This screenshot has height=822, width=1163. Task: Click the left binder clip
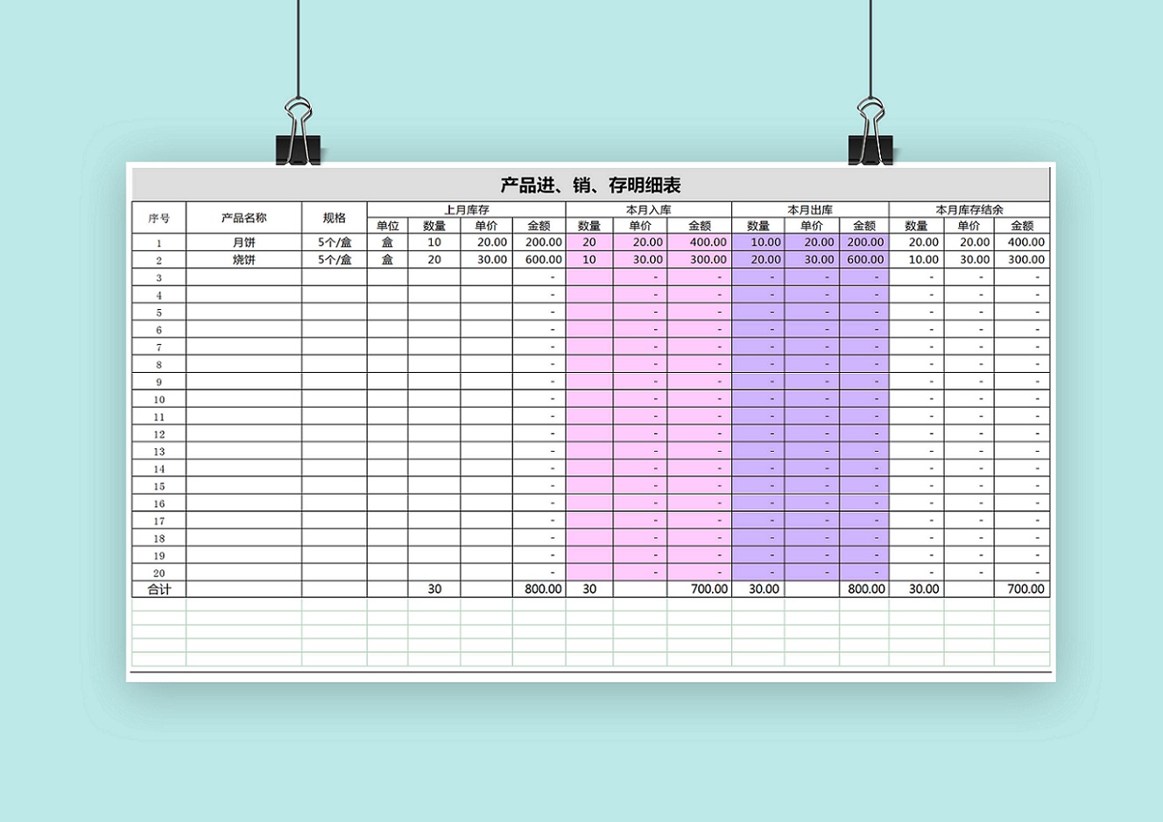(x=299, y=135)
